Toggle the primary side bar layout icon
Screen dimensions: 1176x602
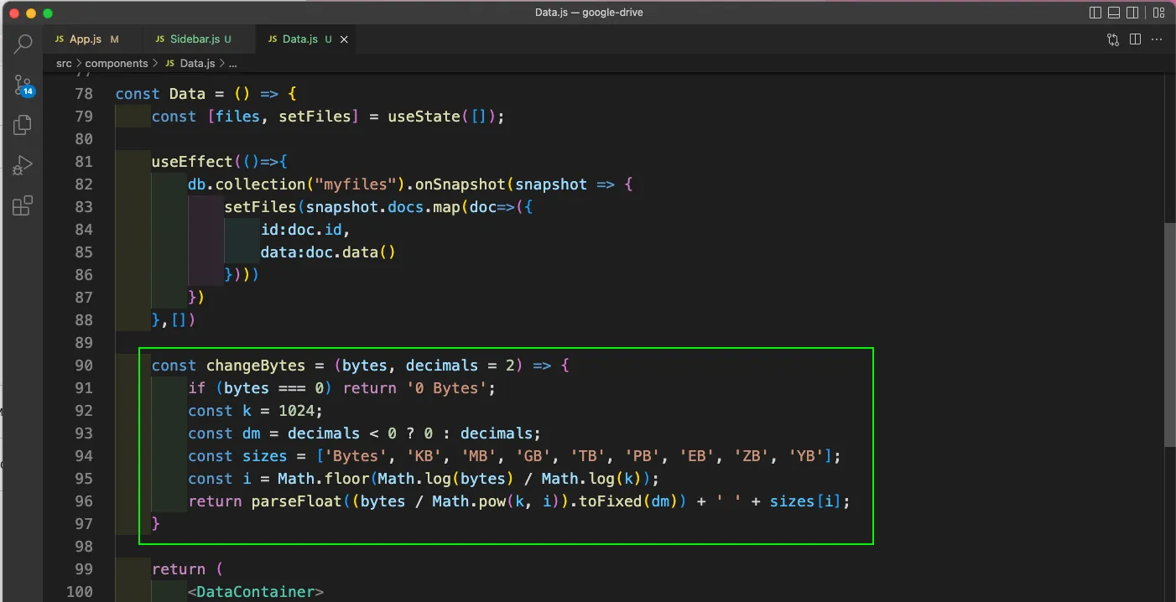coord(1095,13)
